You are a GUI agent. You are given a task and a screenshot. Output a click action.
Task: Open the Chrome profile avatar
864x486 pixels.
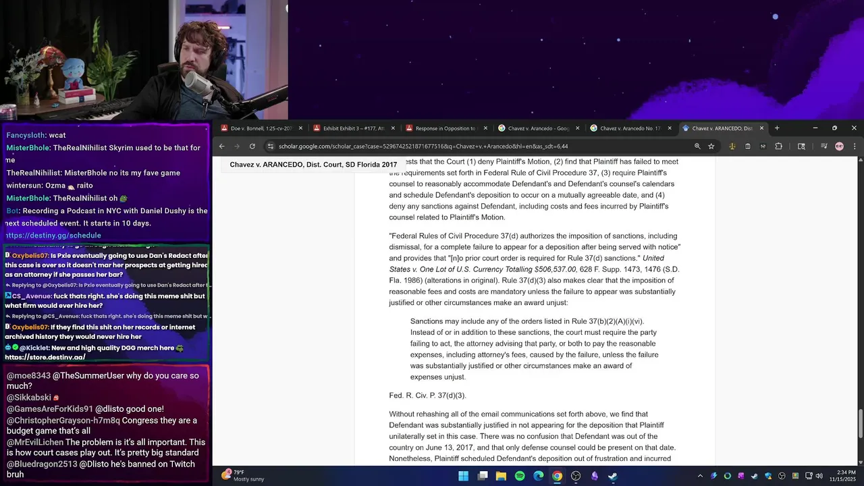pyautogui.click(x=839, y=146)
